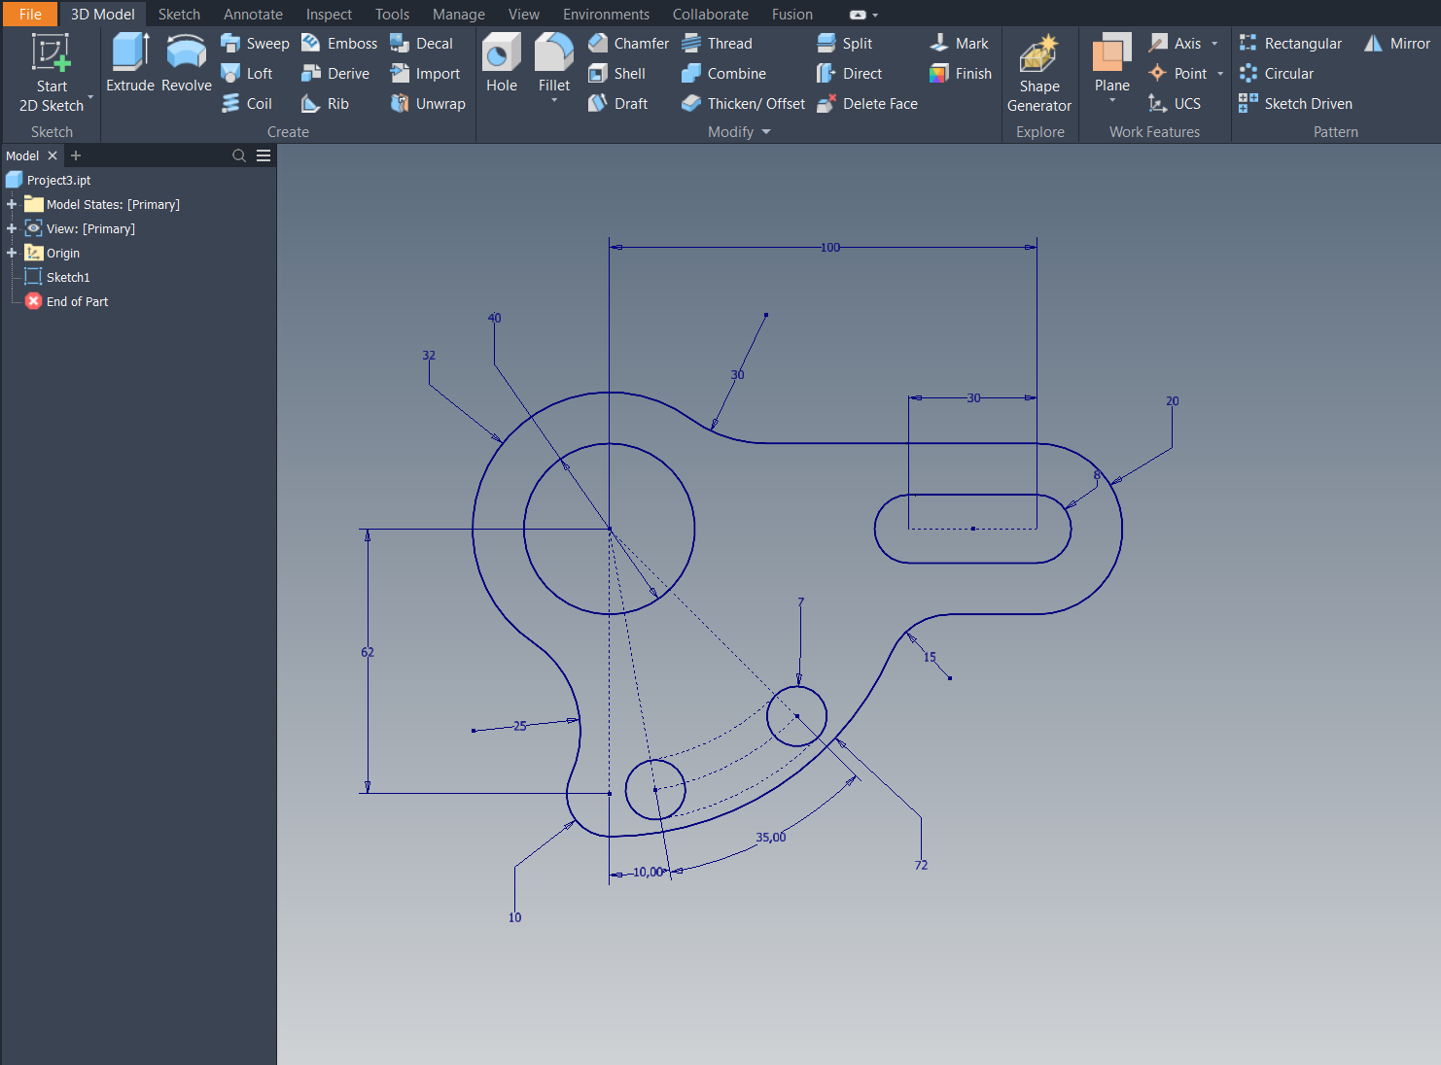1441x1065 pixels.
Task: Select the Thicken/Offset tool
Action: tap(743, 104)
